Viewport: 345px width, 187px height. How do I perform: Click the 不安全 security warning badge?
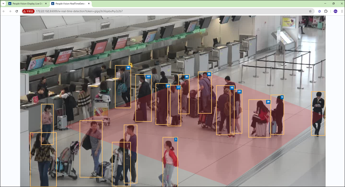coord(28,11)
